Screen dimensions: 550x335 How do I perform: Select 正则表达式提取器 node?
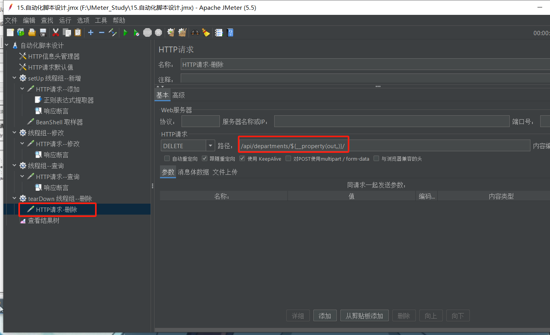(x=68, y=100)
